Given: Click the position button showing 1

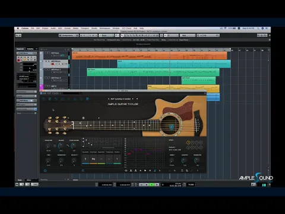Looking at the screenshot, I should click(x=117, y=159).
